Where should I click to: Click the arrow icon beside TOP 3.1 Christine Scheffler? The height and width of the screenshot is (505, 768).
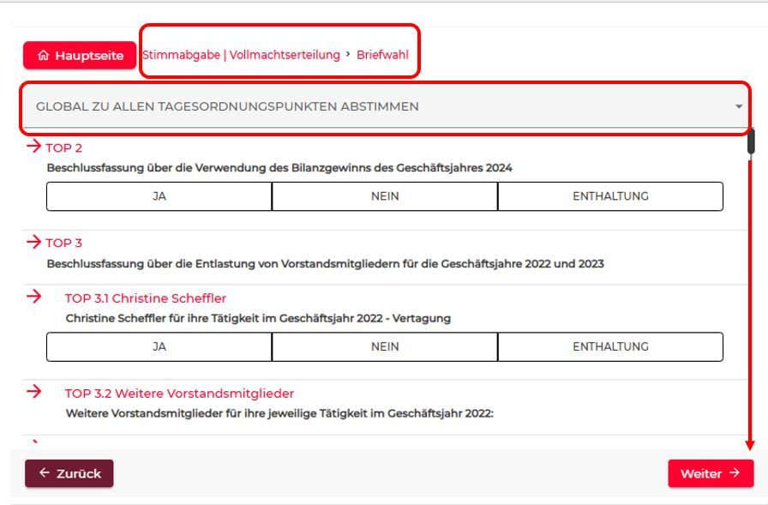point(33,296)
